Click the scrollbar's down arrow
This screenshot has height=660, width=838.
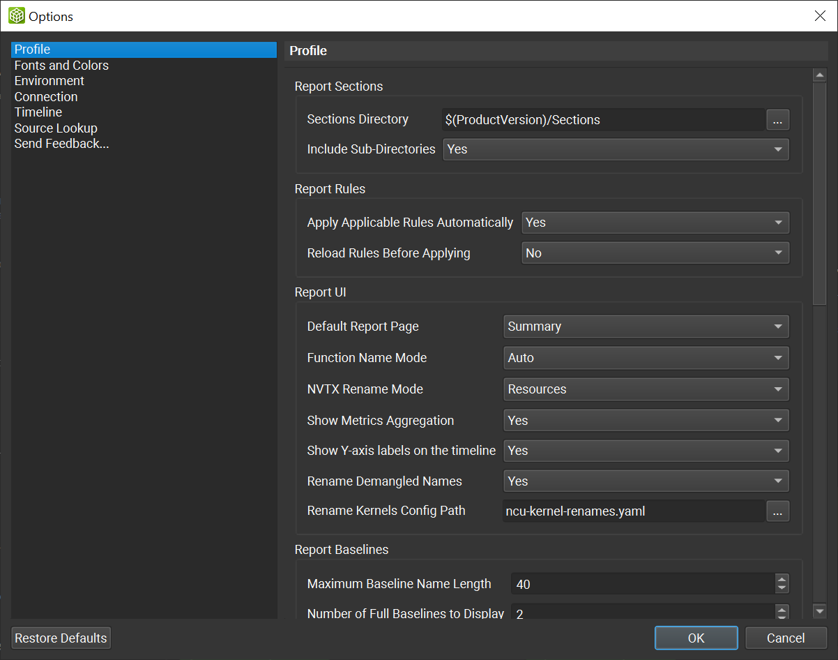(819, 610)
